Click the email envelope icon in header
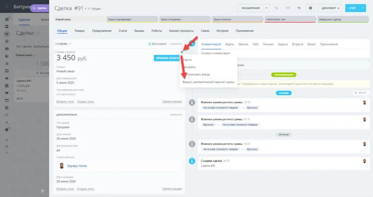 [288, 8]
